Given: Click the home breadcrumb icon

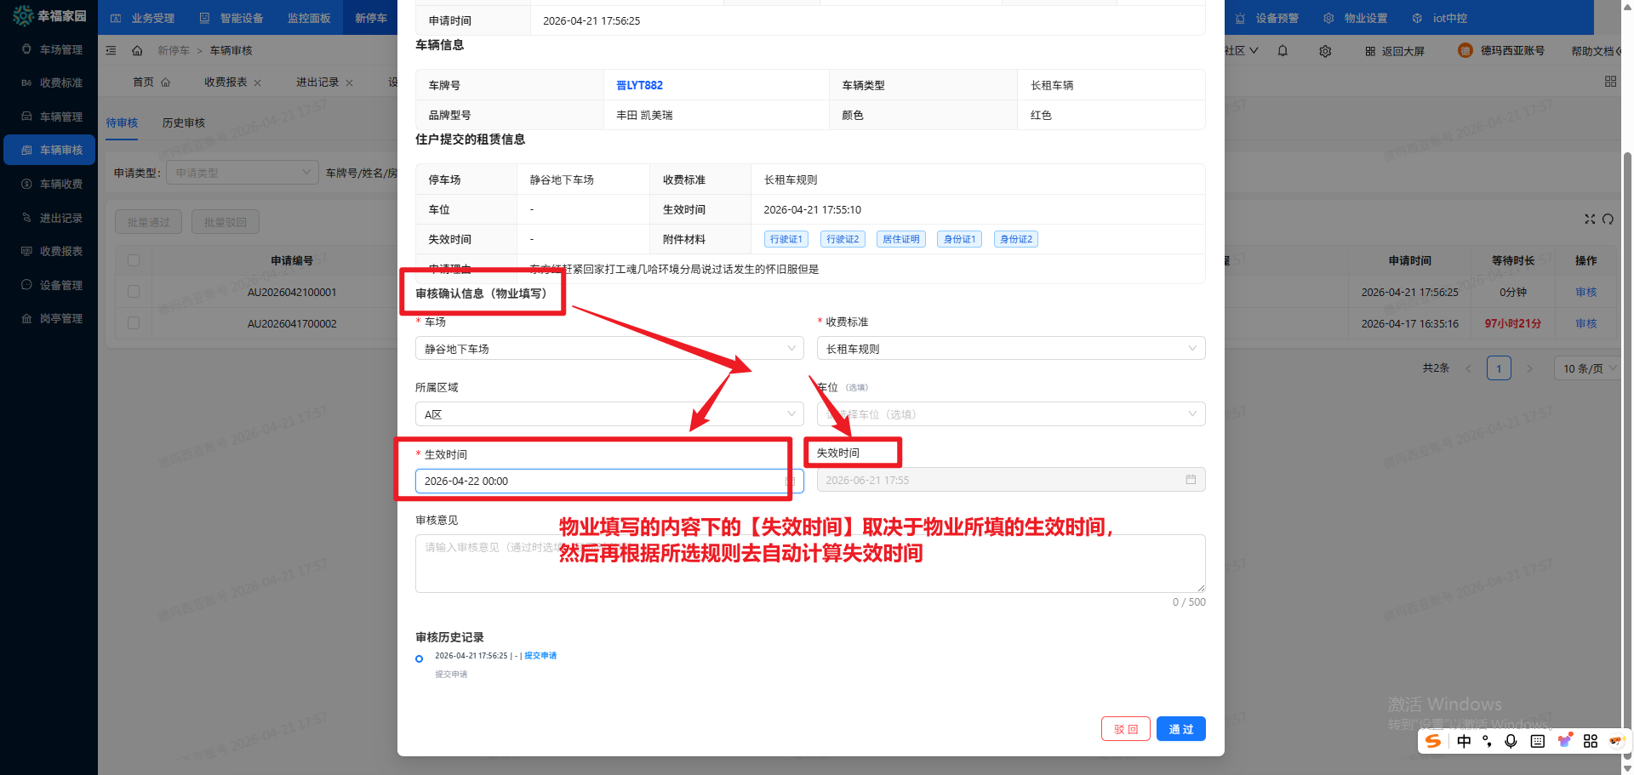Looking at the screenshot, I should [137, 50].
